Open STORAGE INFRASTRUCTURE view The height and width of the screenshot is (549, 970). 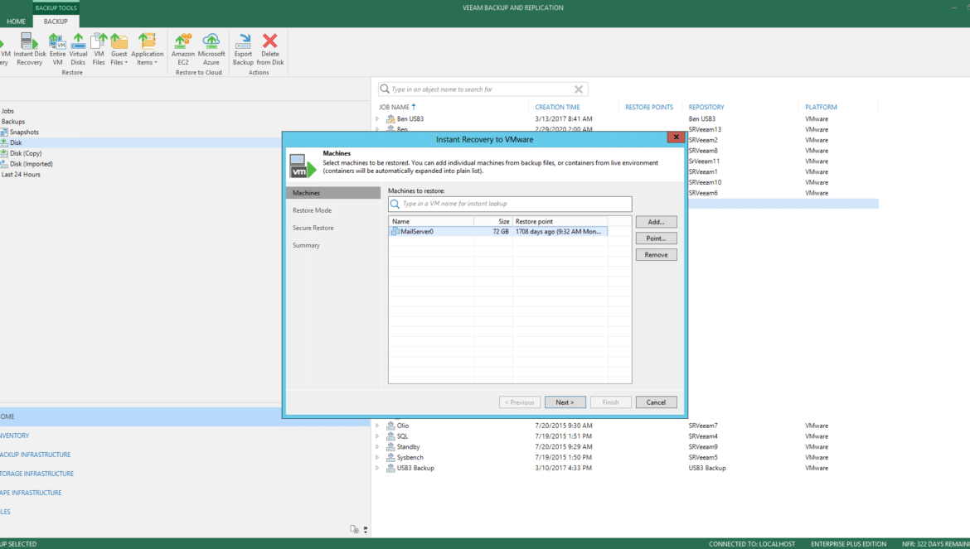37,474
